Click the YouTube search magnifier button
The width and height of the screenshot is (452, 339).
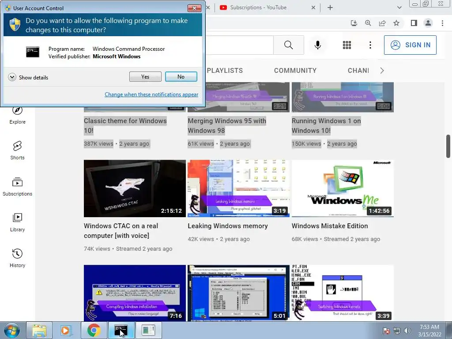pos(289,45)
